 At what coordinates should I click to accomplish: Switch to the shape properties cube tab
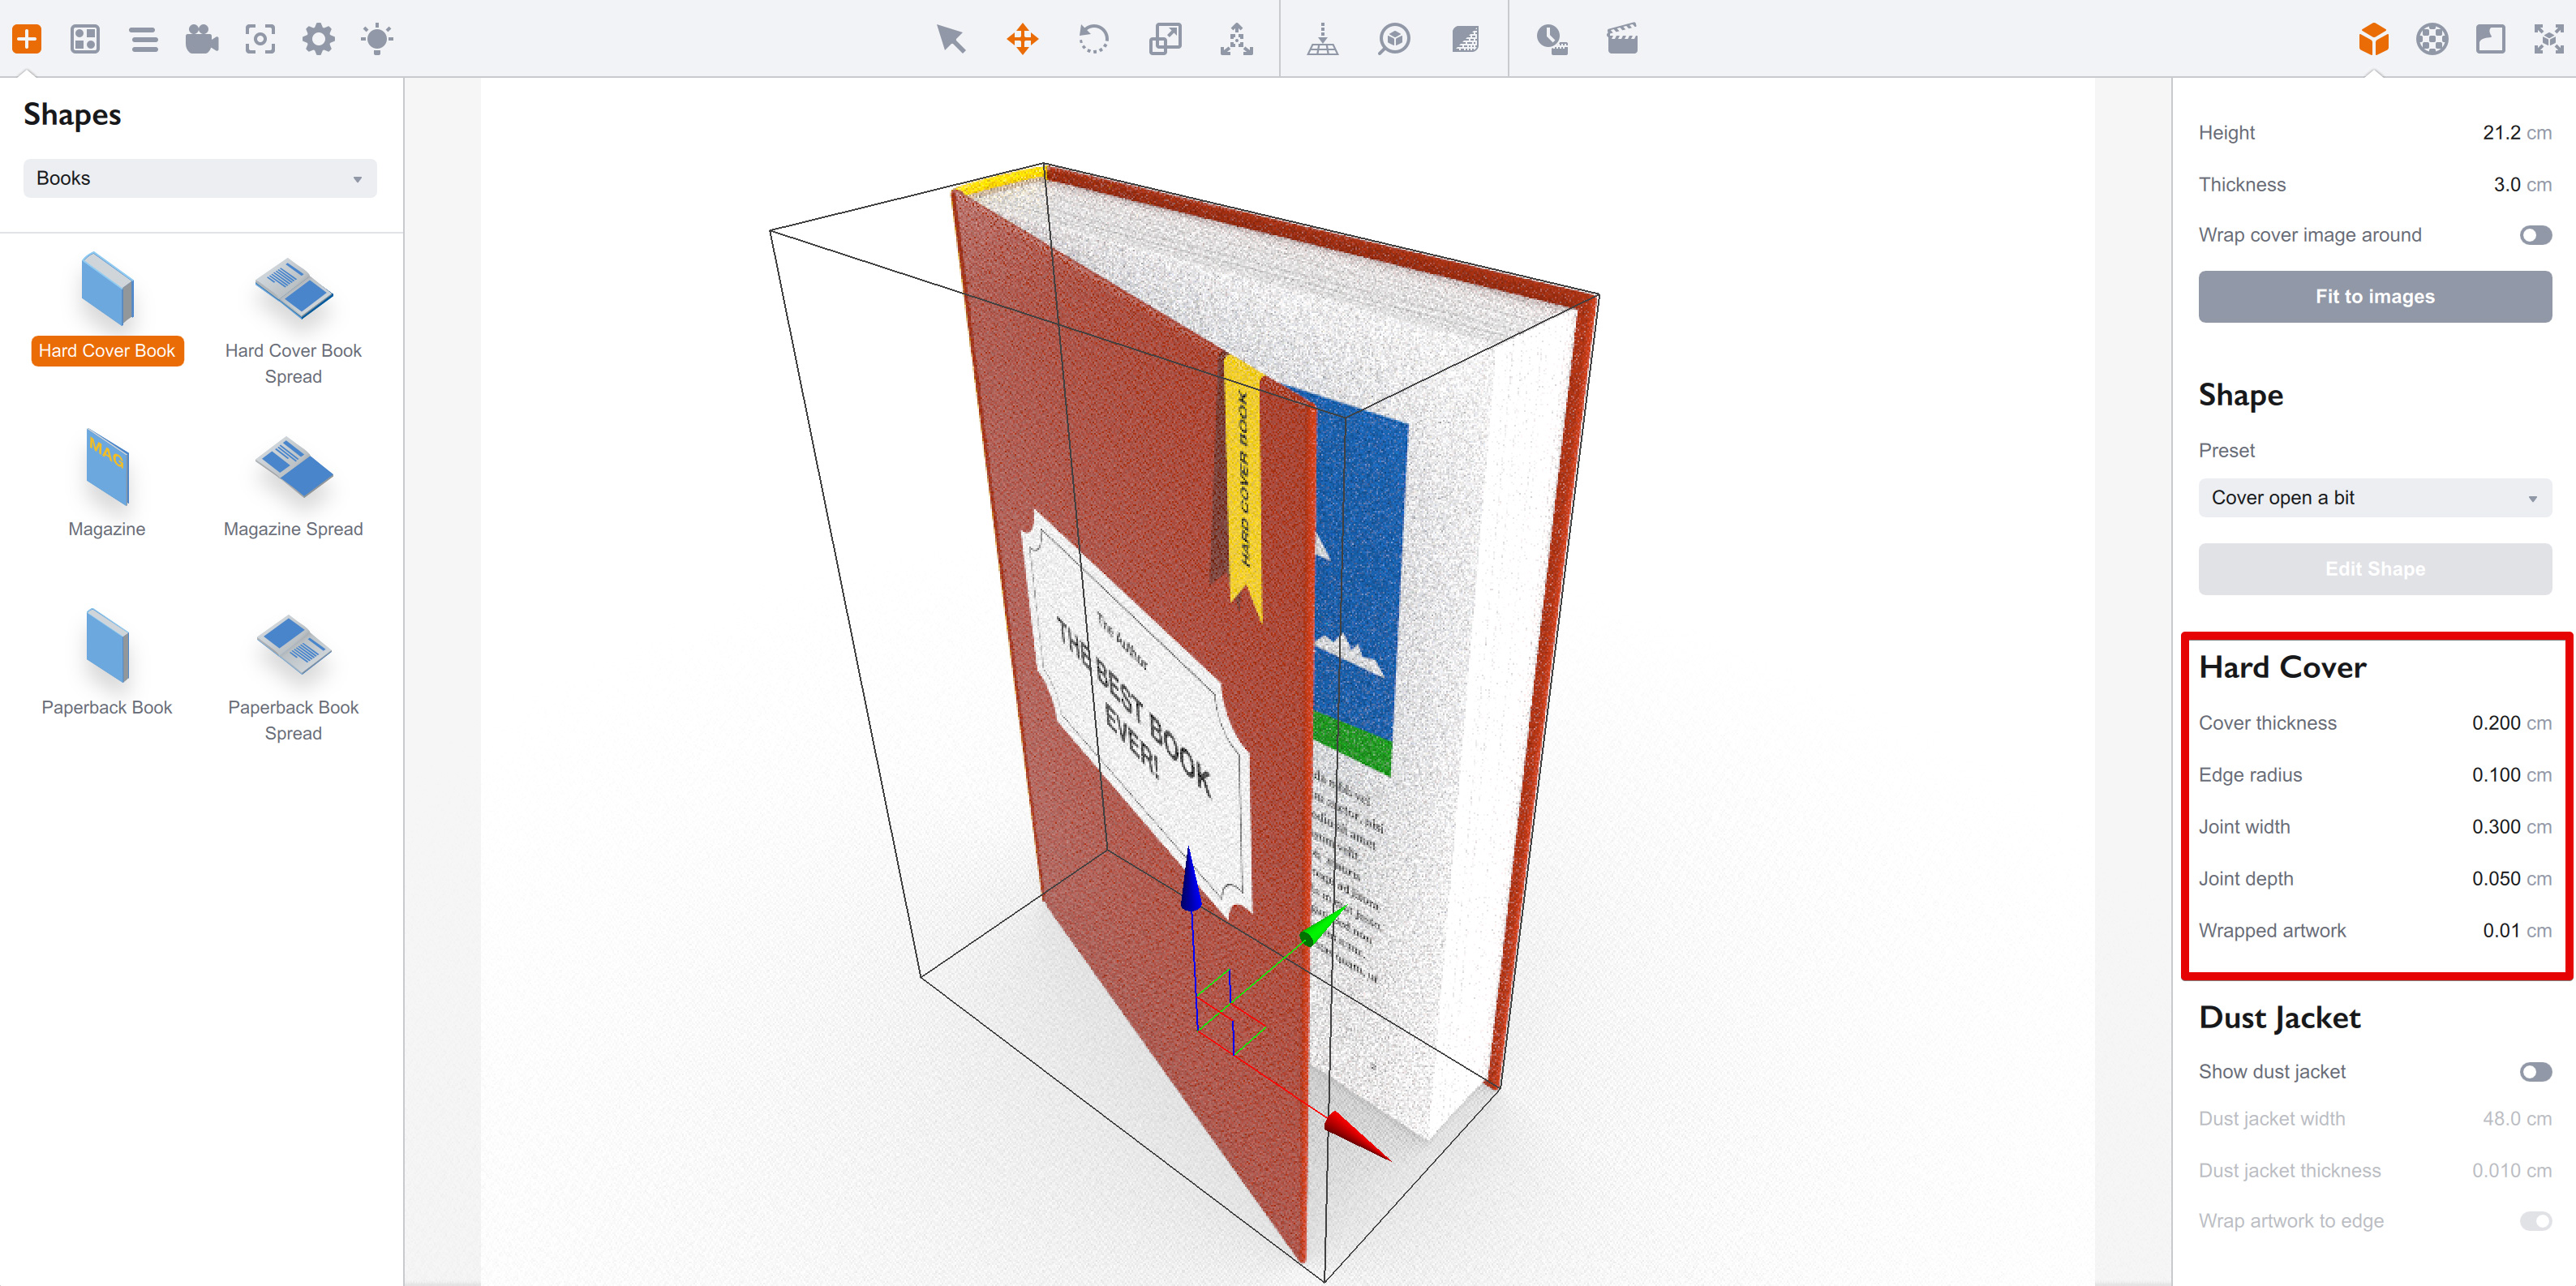[x=2374, y=40]
